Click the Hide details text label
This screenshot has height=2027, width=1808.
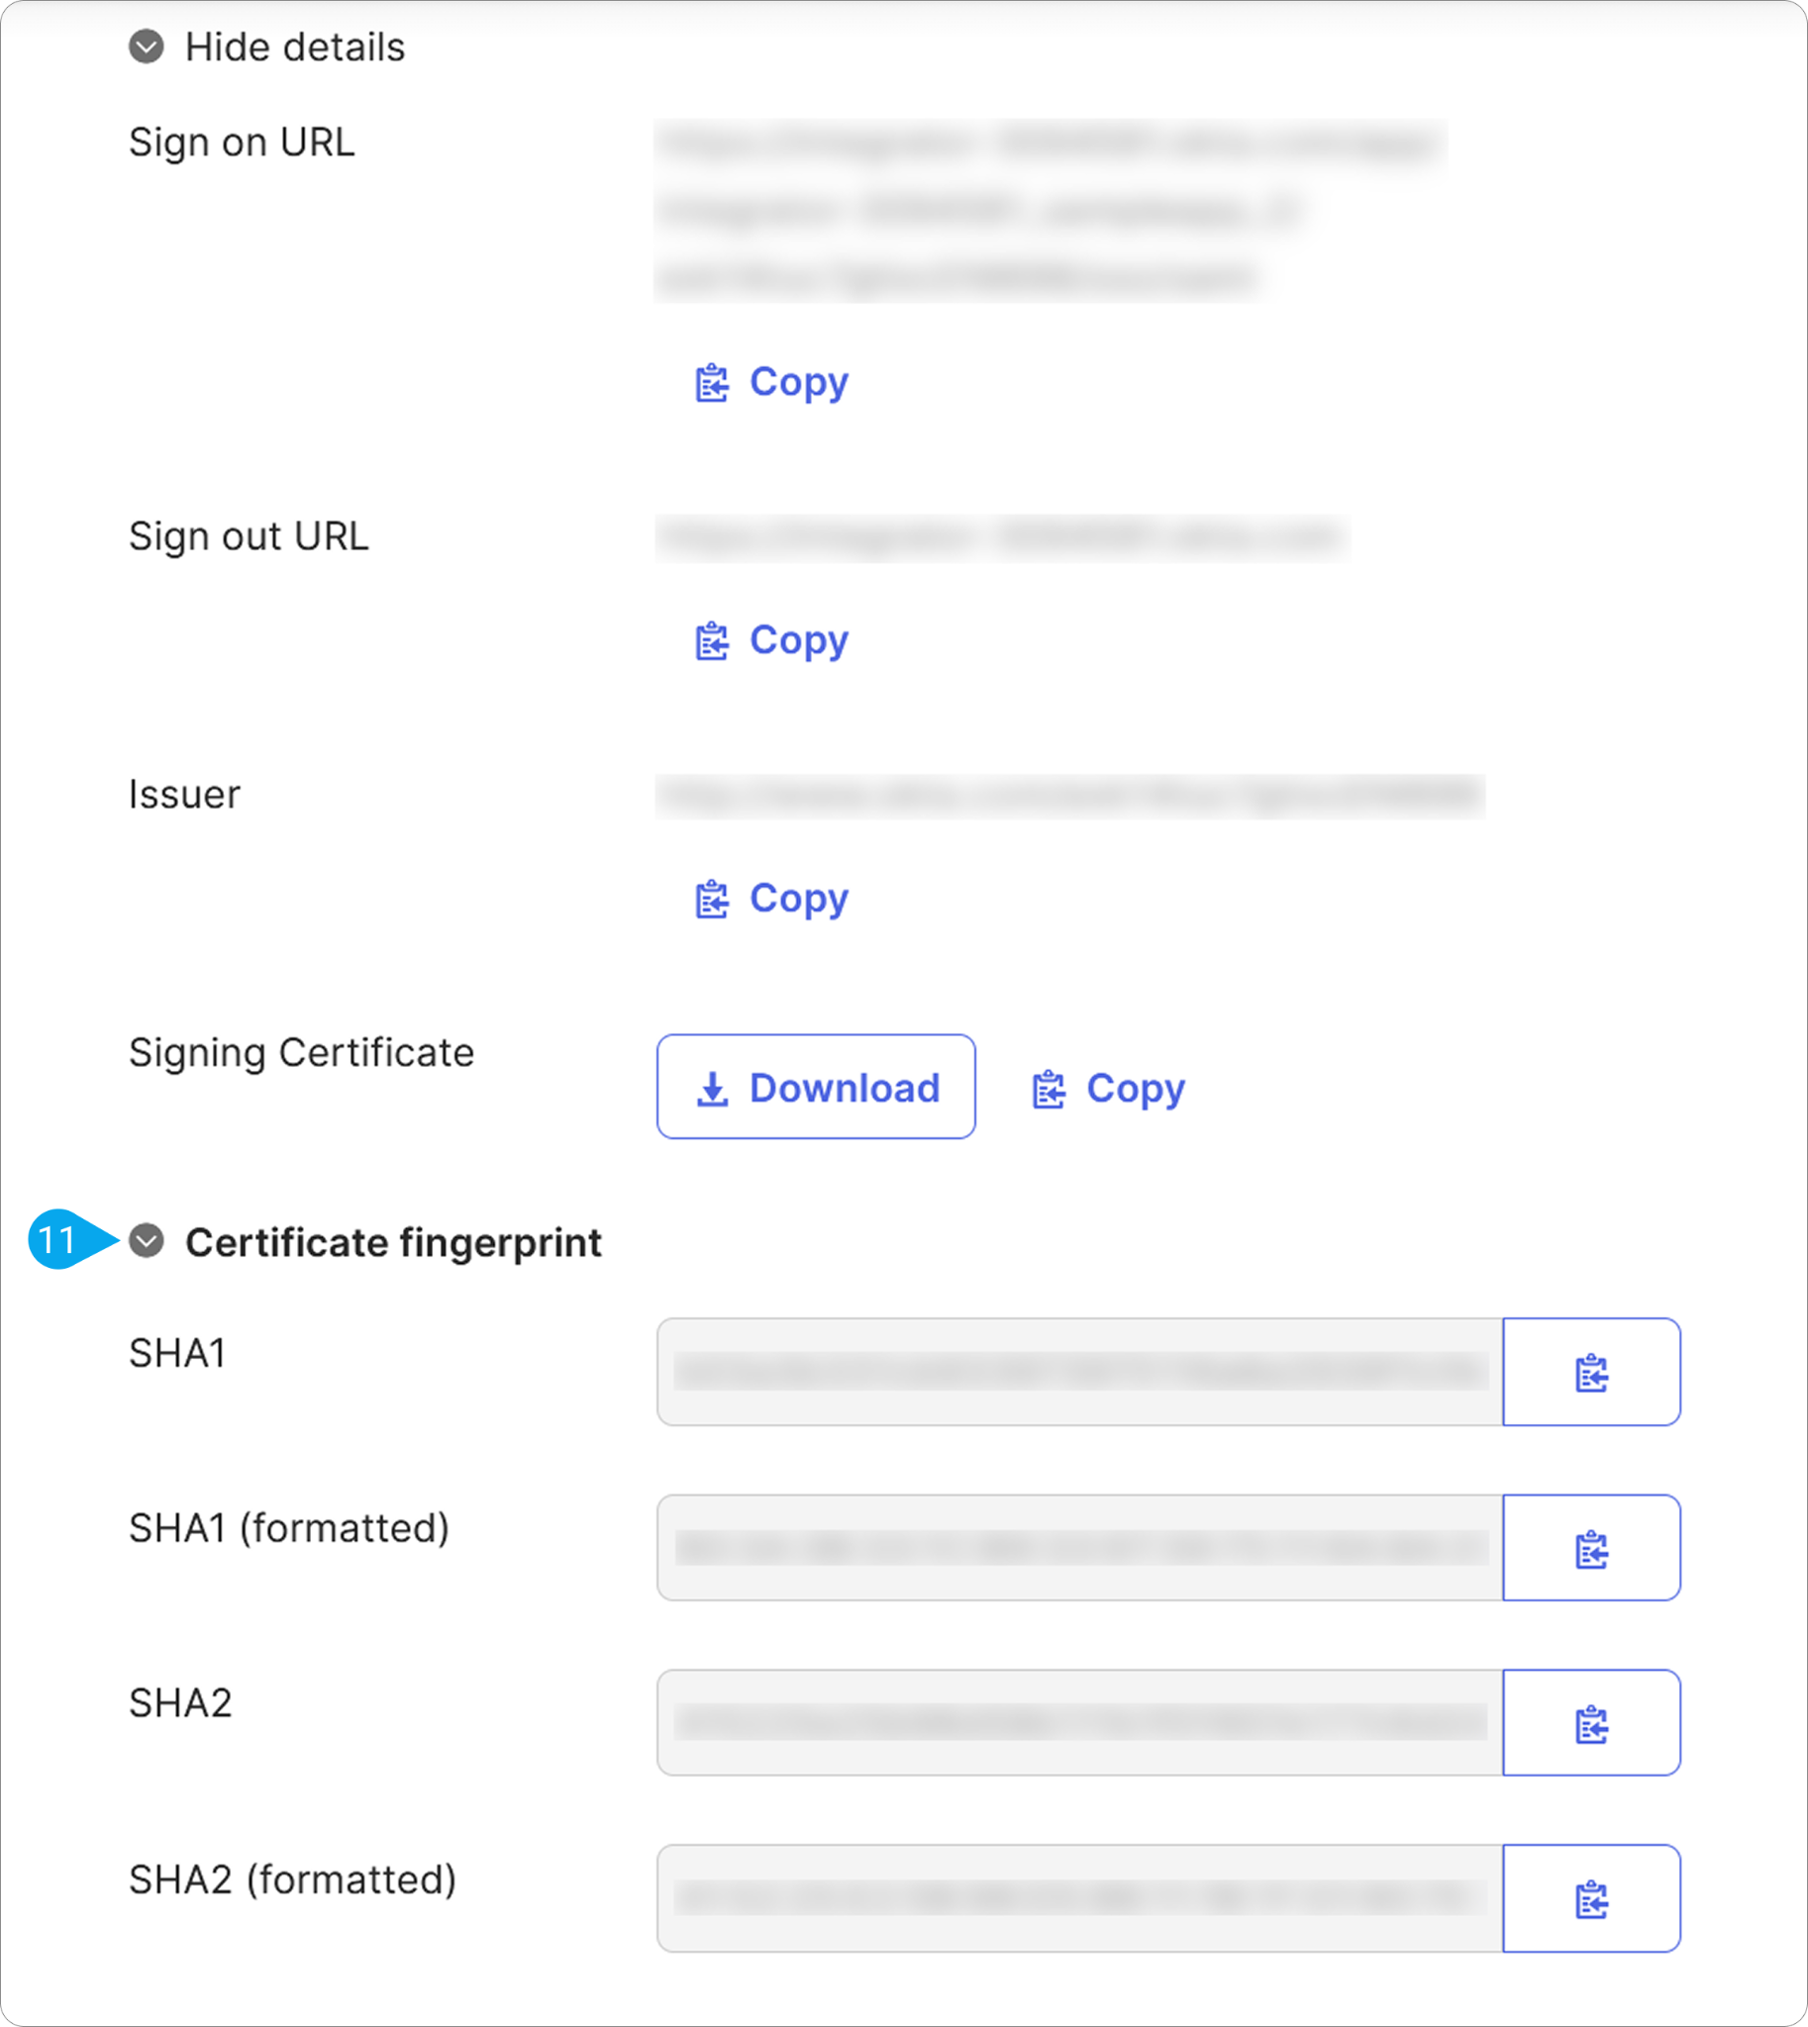click(295, 47)
